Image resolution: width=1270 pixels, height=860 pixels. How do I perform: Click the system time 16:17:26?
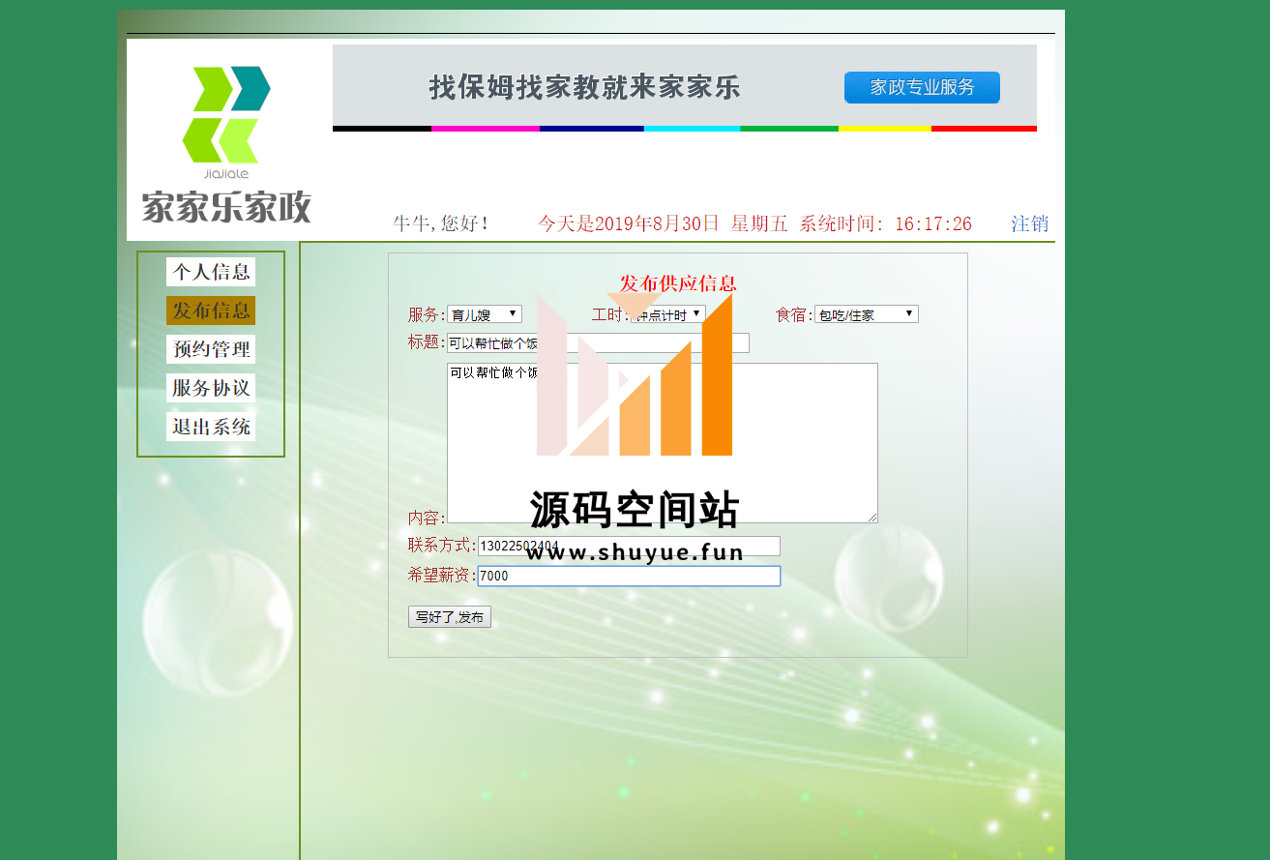[933, 223]
